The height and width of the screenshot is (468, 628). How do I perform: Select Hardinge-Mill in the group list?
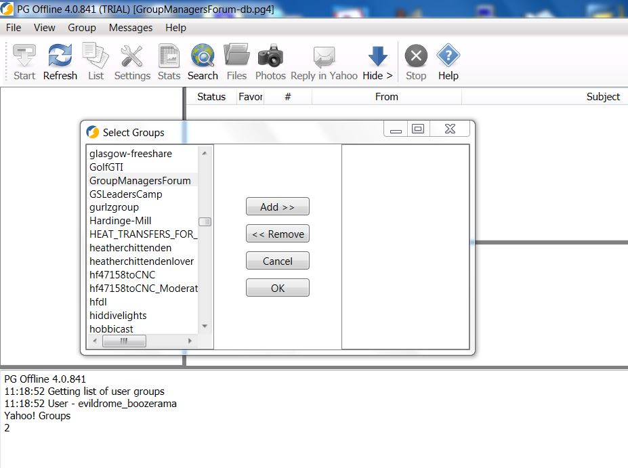click(x=142, y=221)
